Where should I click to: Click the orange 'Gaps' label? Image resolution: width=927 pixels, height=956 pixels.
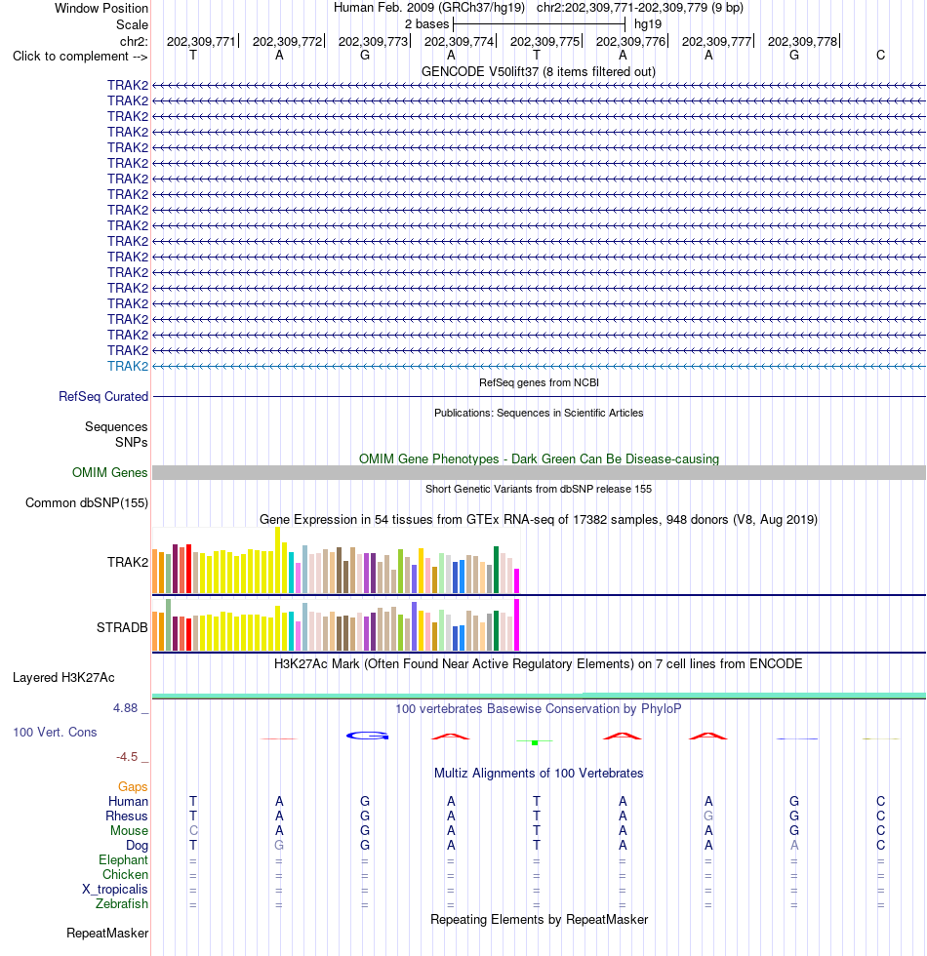coord(133,787)
